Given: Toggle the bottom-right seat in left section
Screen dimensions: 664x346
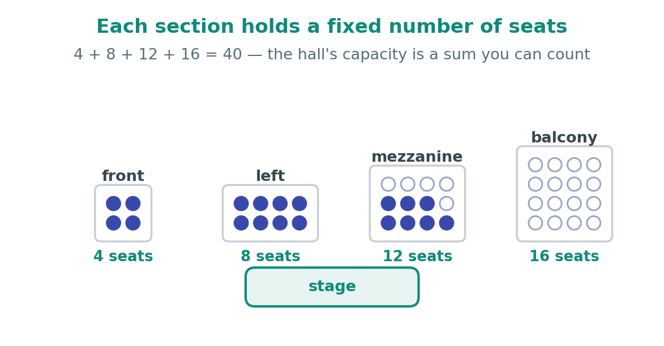Looking at the screenshot, I should tap(299, 223).
